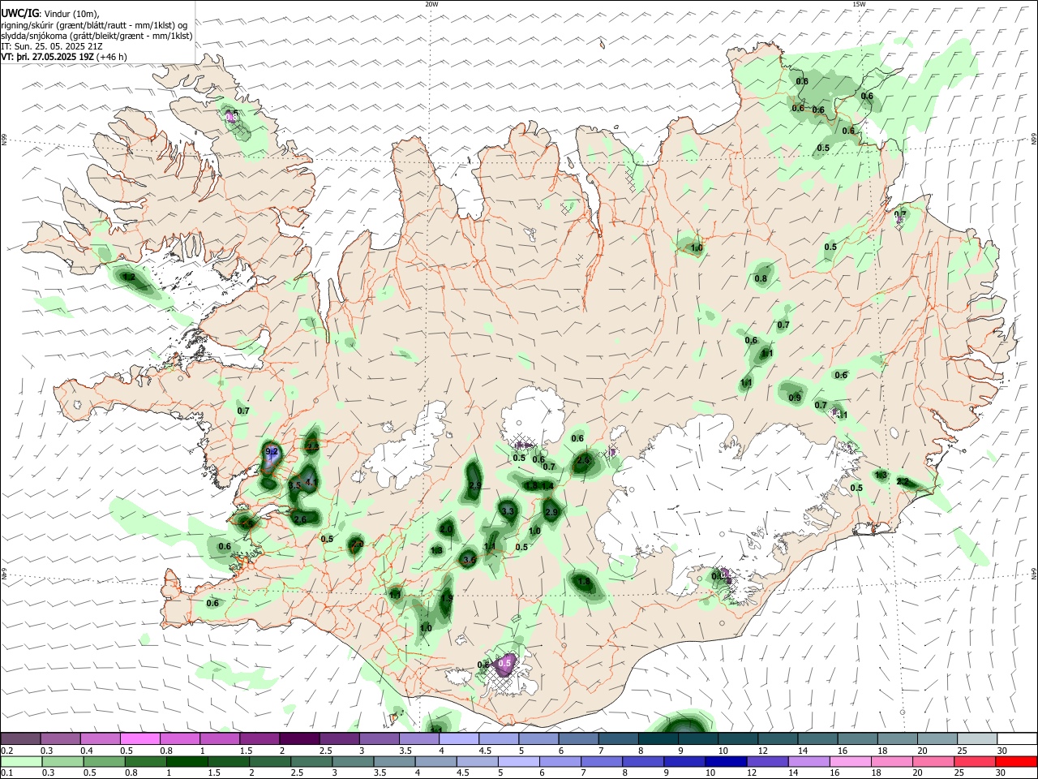
Task: Click the 'VT: þri. 27.05.2025 19Z' valid time
Action: (48, 58)
